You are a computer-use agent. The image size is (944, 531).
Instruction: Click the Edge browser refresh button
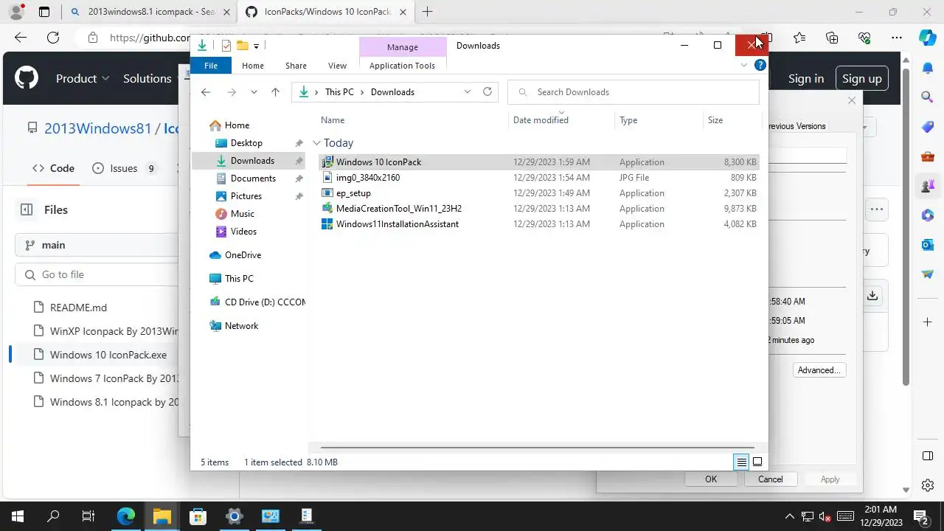(x=53, y=38)
